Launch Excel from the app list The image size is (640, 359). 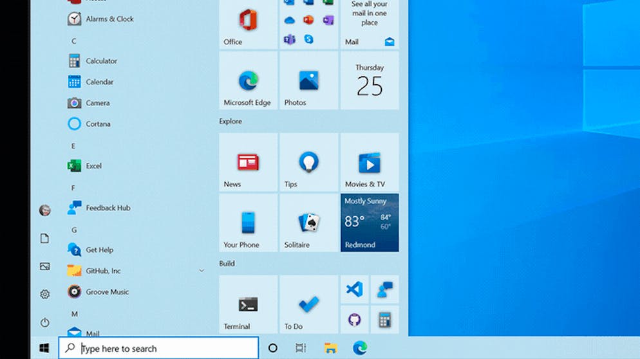[x=85, y=165]
